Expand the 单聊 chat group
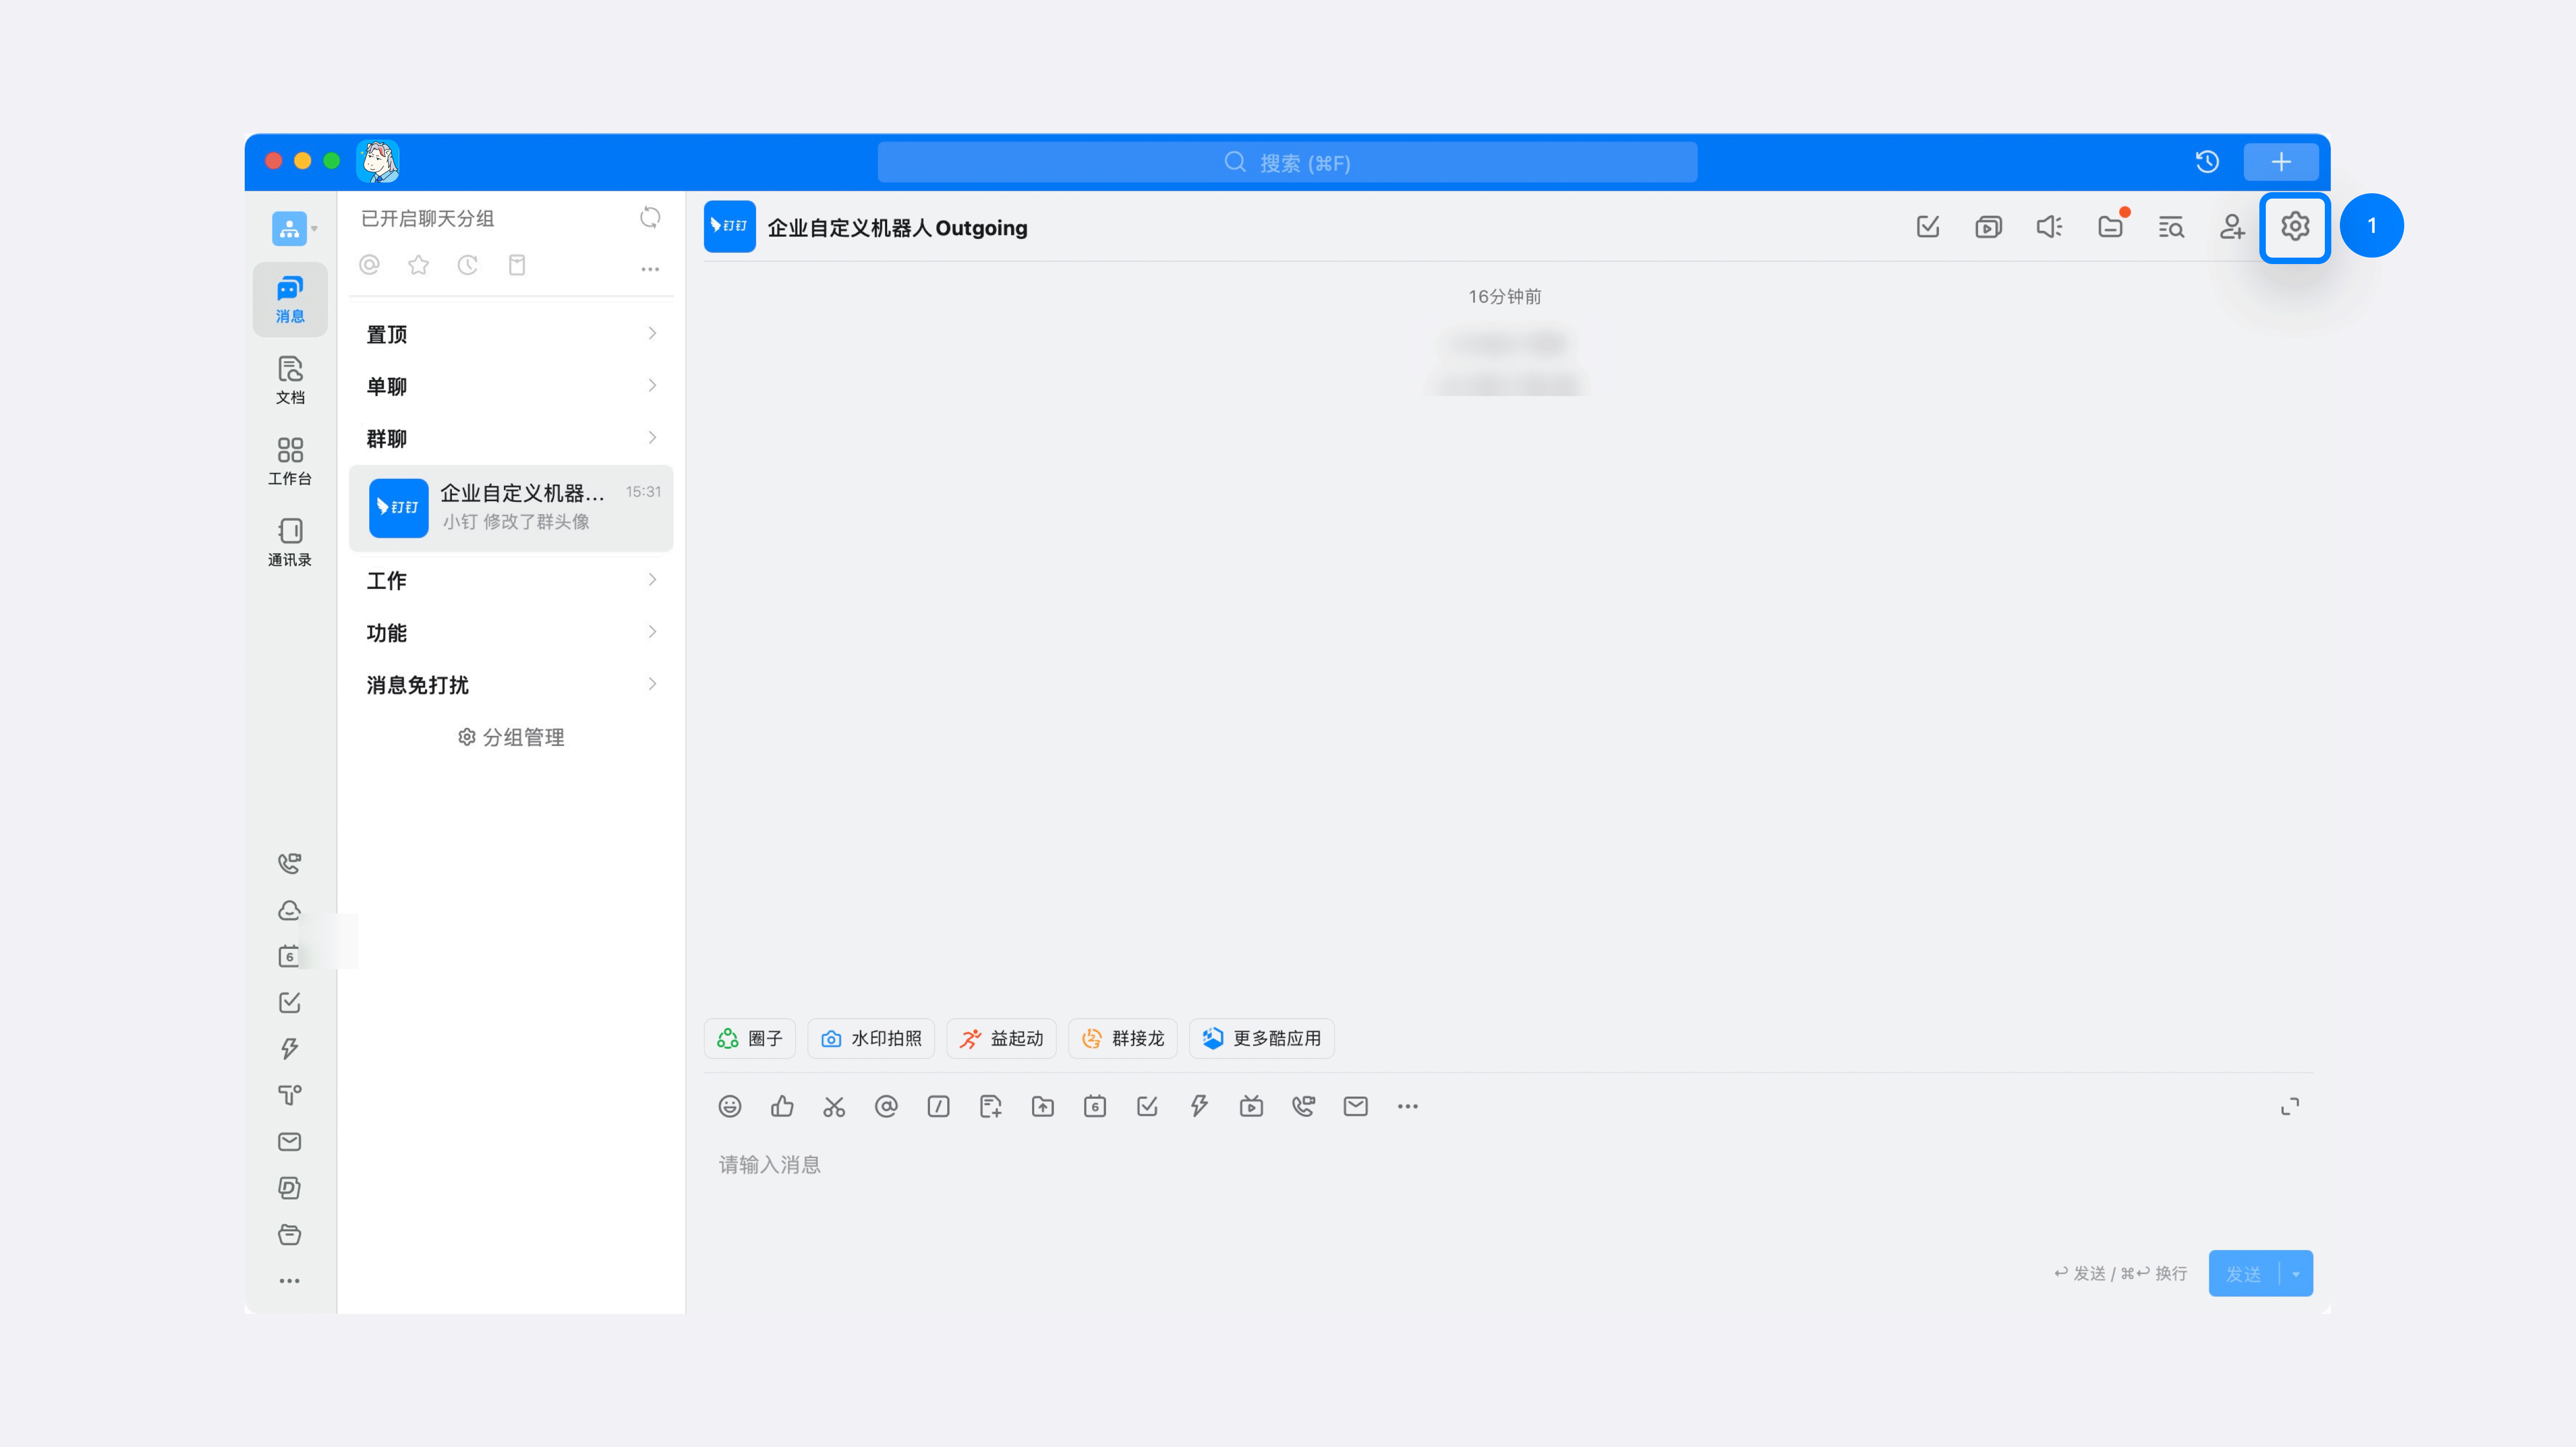This screenshot has width=2576, height=1447. [x=510, y=386]
